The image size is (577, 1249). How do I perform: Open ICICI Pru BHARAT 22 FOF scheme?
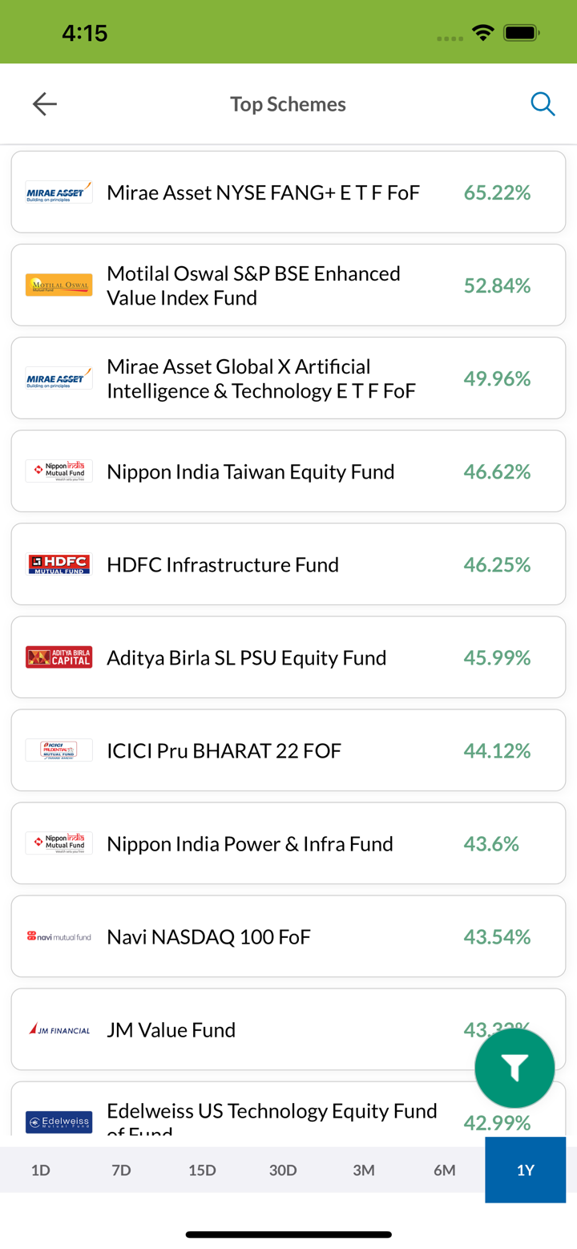(x=224, y=750)
